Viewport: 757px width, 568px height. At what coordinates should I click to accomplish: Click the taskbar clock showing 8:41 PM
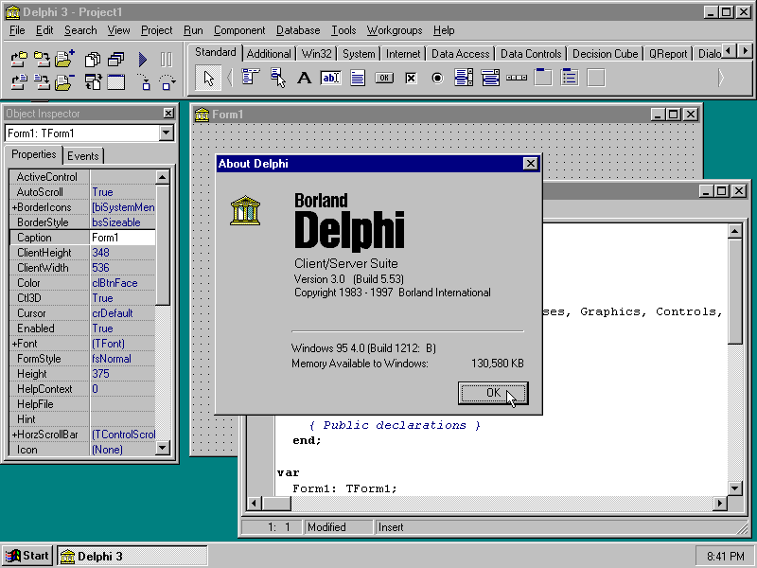tap(725, 557)
